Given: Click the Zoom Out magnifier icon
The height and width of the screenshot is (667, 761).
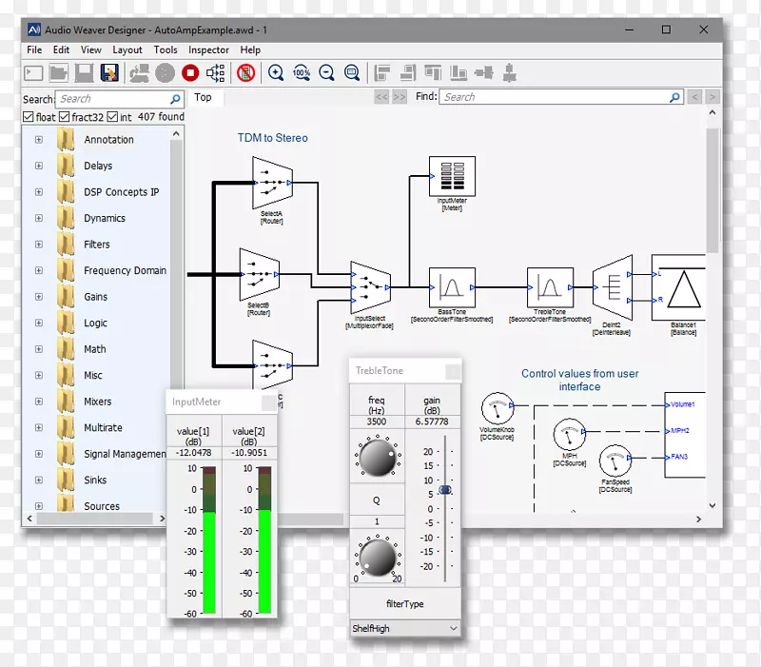Looking at the screenshot, I should point(326,72).
